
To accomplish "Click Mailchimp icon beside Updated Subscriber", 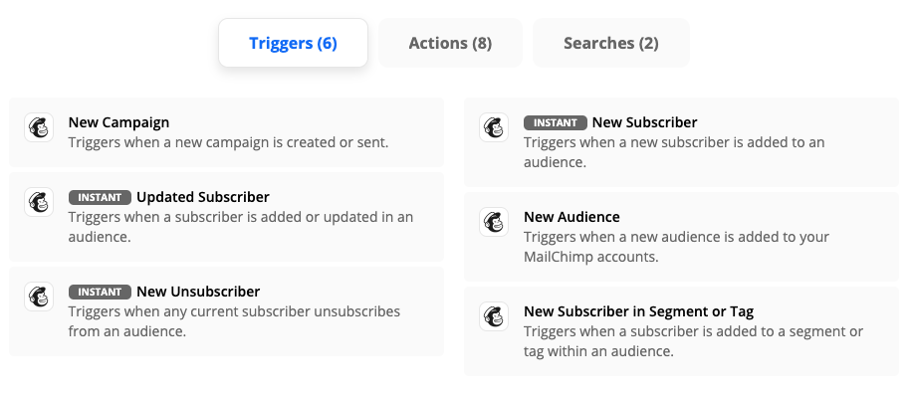I will (x=39, y=202).
